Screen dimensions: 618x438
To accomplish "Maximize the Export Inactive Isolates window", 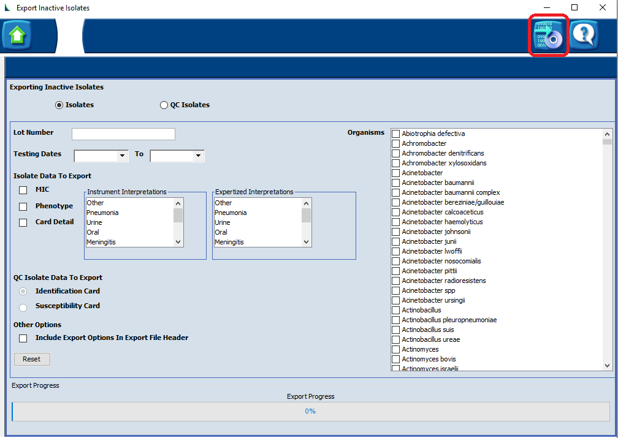I will 574,7.
